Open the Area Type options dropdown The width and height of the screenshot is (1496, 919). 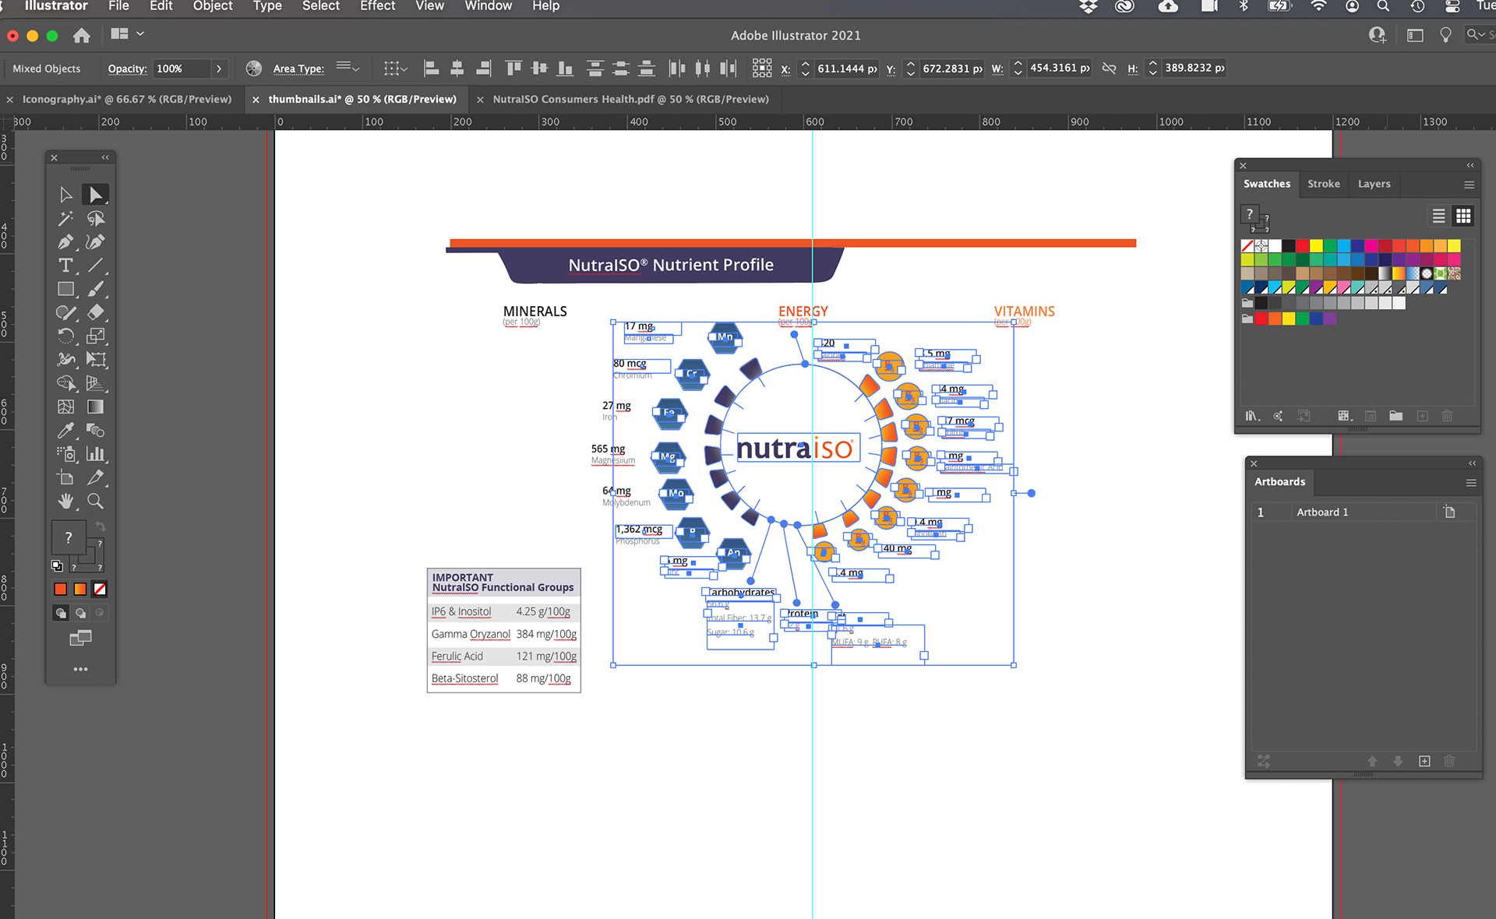[x=348, y=69]
